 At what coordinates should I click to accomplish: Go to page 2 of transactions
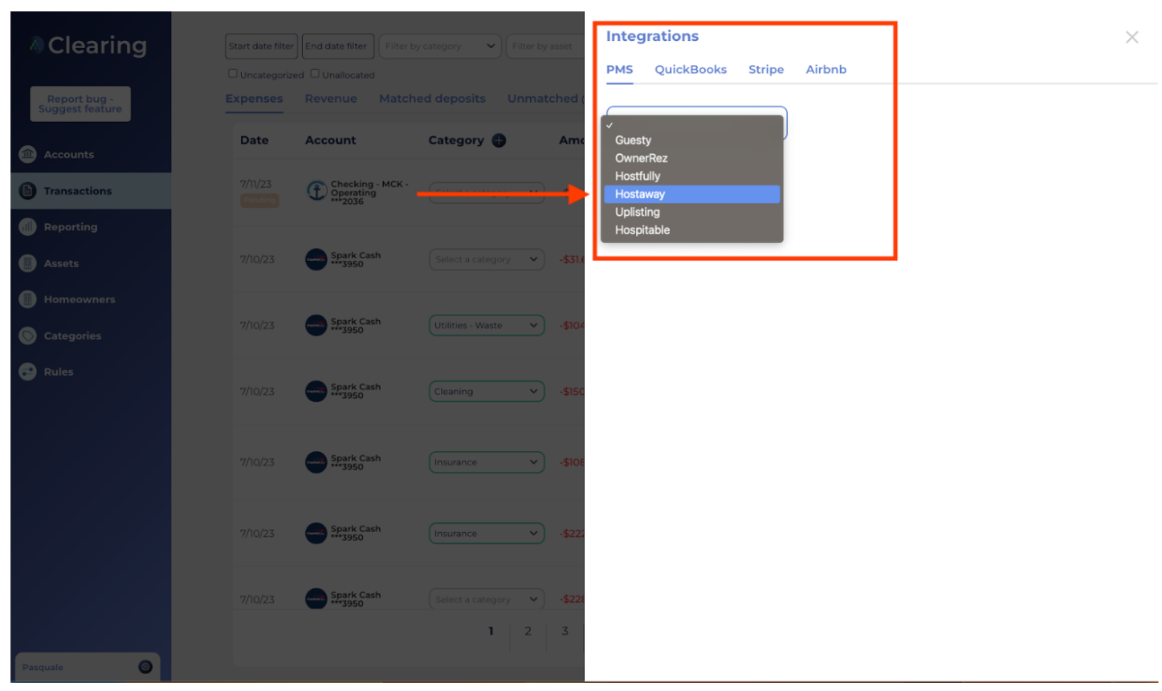coord(528,631)
